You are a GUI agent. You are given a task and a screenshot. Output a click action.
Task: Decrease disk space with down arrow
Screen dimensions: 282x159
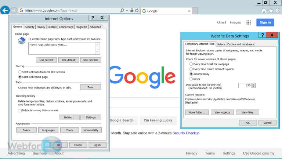pos(253,87)
